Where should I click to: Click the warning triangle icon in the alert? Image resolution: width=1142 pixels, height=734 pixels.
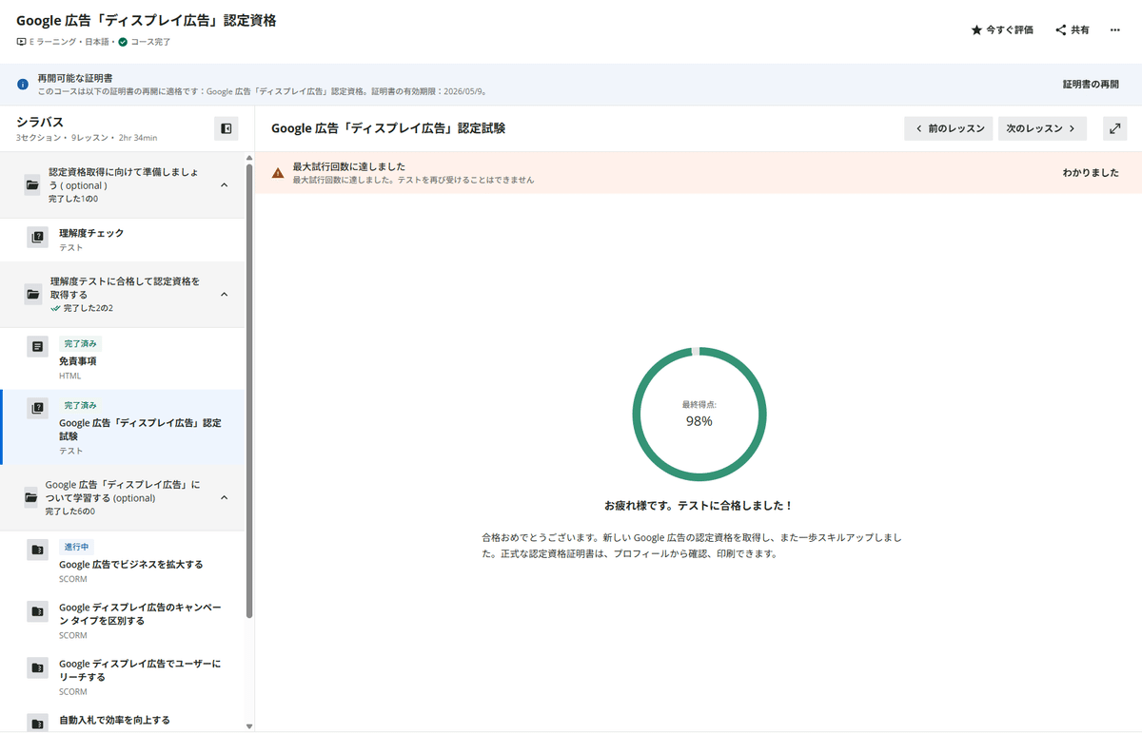[x=278, y=173]
